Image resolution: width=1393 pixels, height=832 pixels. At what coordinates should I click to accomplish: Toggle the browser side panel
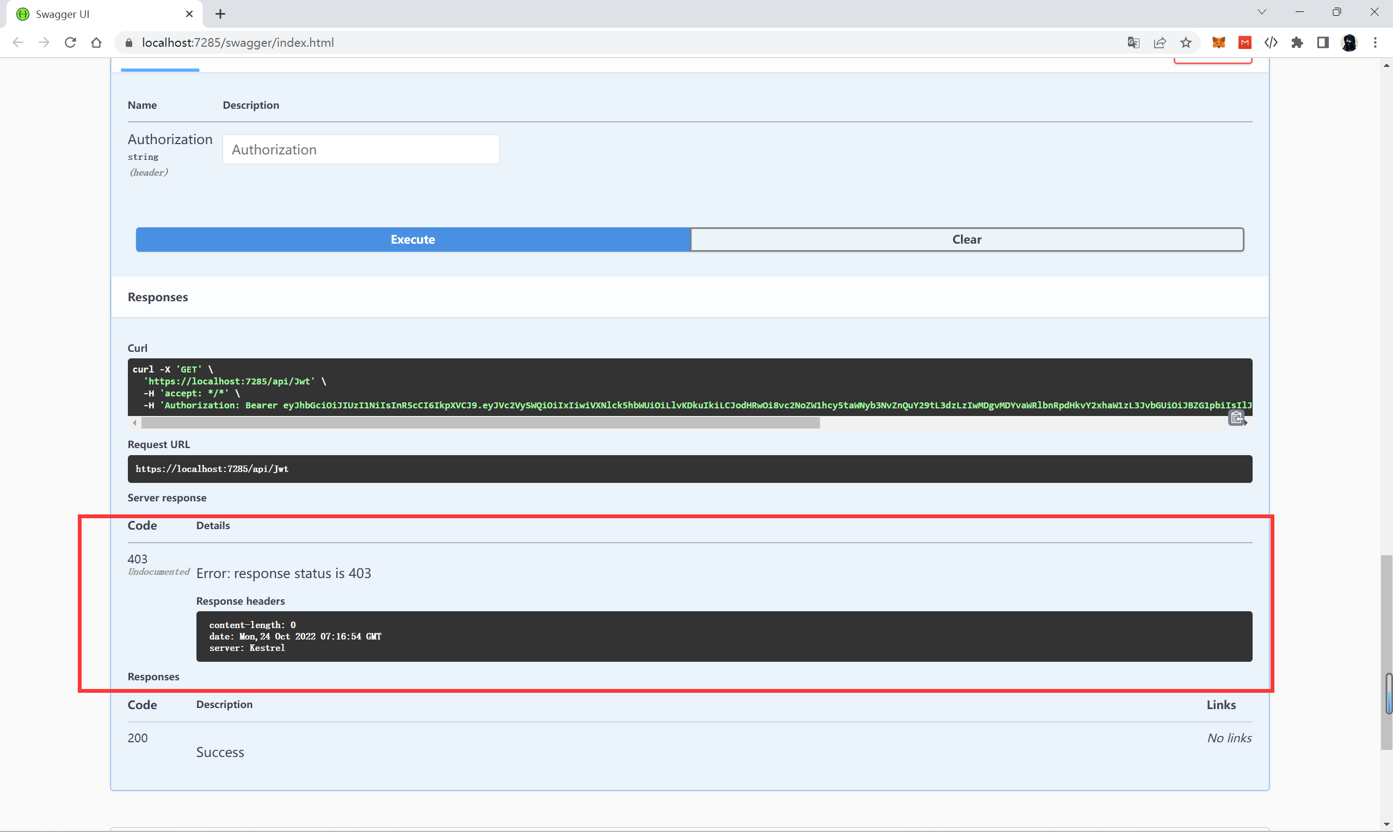[1323, 42]
